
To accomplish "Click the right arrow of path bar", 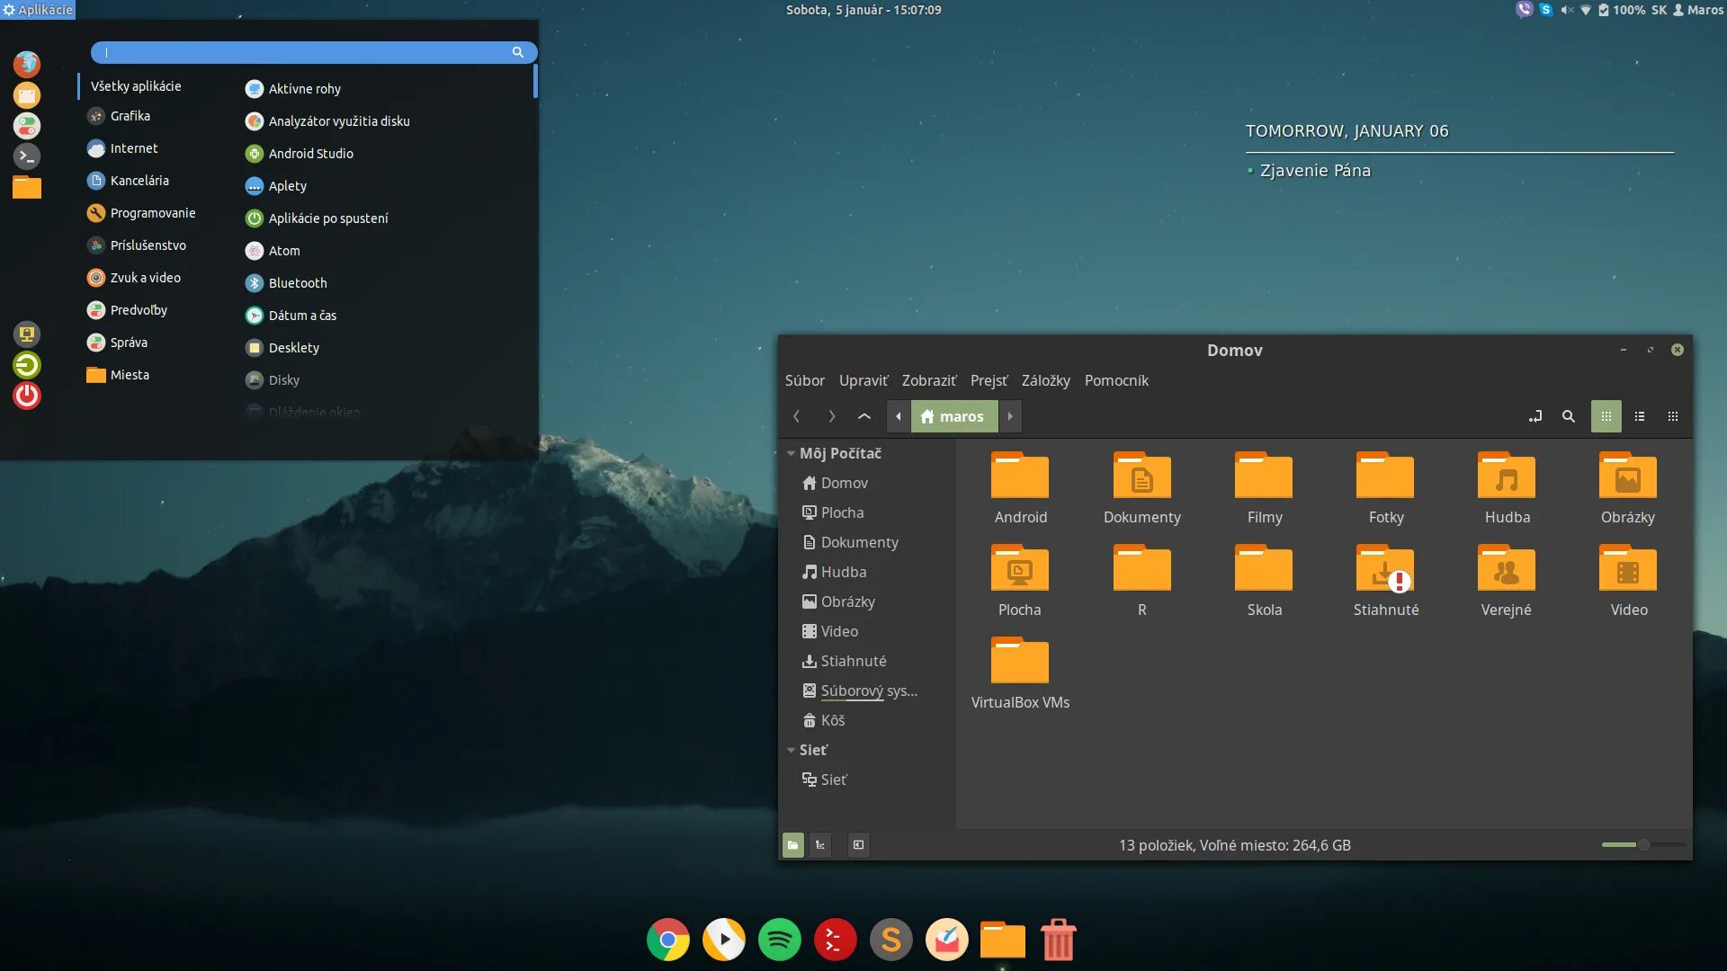I will 1010,416.
